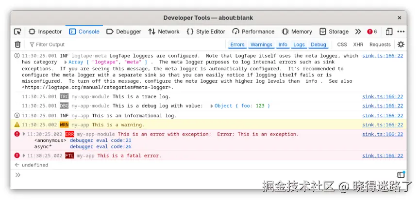Click the DBG level badge
Screen dimensions: 420x200
click(64, 106)
